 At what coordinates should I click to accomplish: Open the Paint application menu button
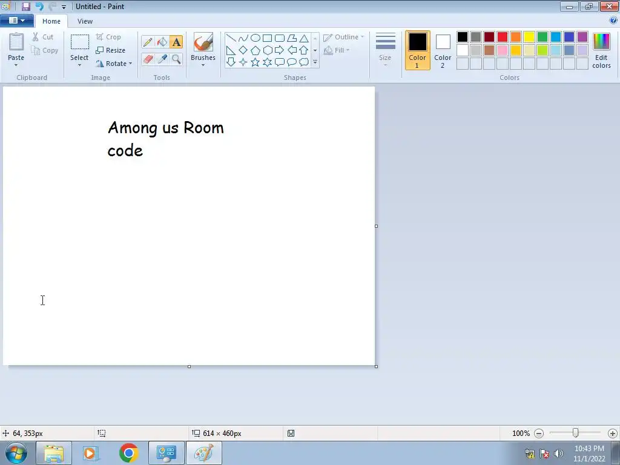tap(16, 21)
